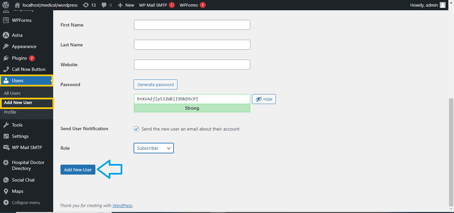The width and height of the screenshot is (454, 213).
Task: Open Tools via the wrench icon
Action: pyautogui.click(x=6, y=125)
